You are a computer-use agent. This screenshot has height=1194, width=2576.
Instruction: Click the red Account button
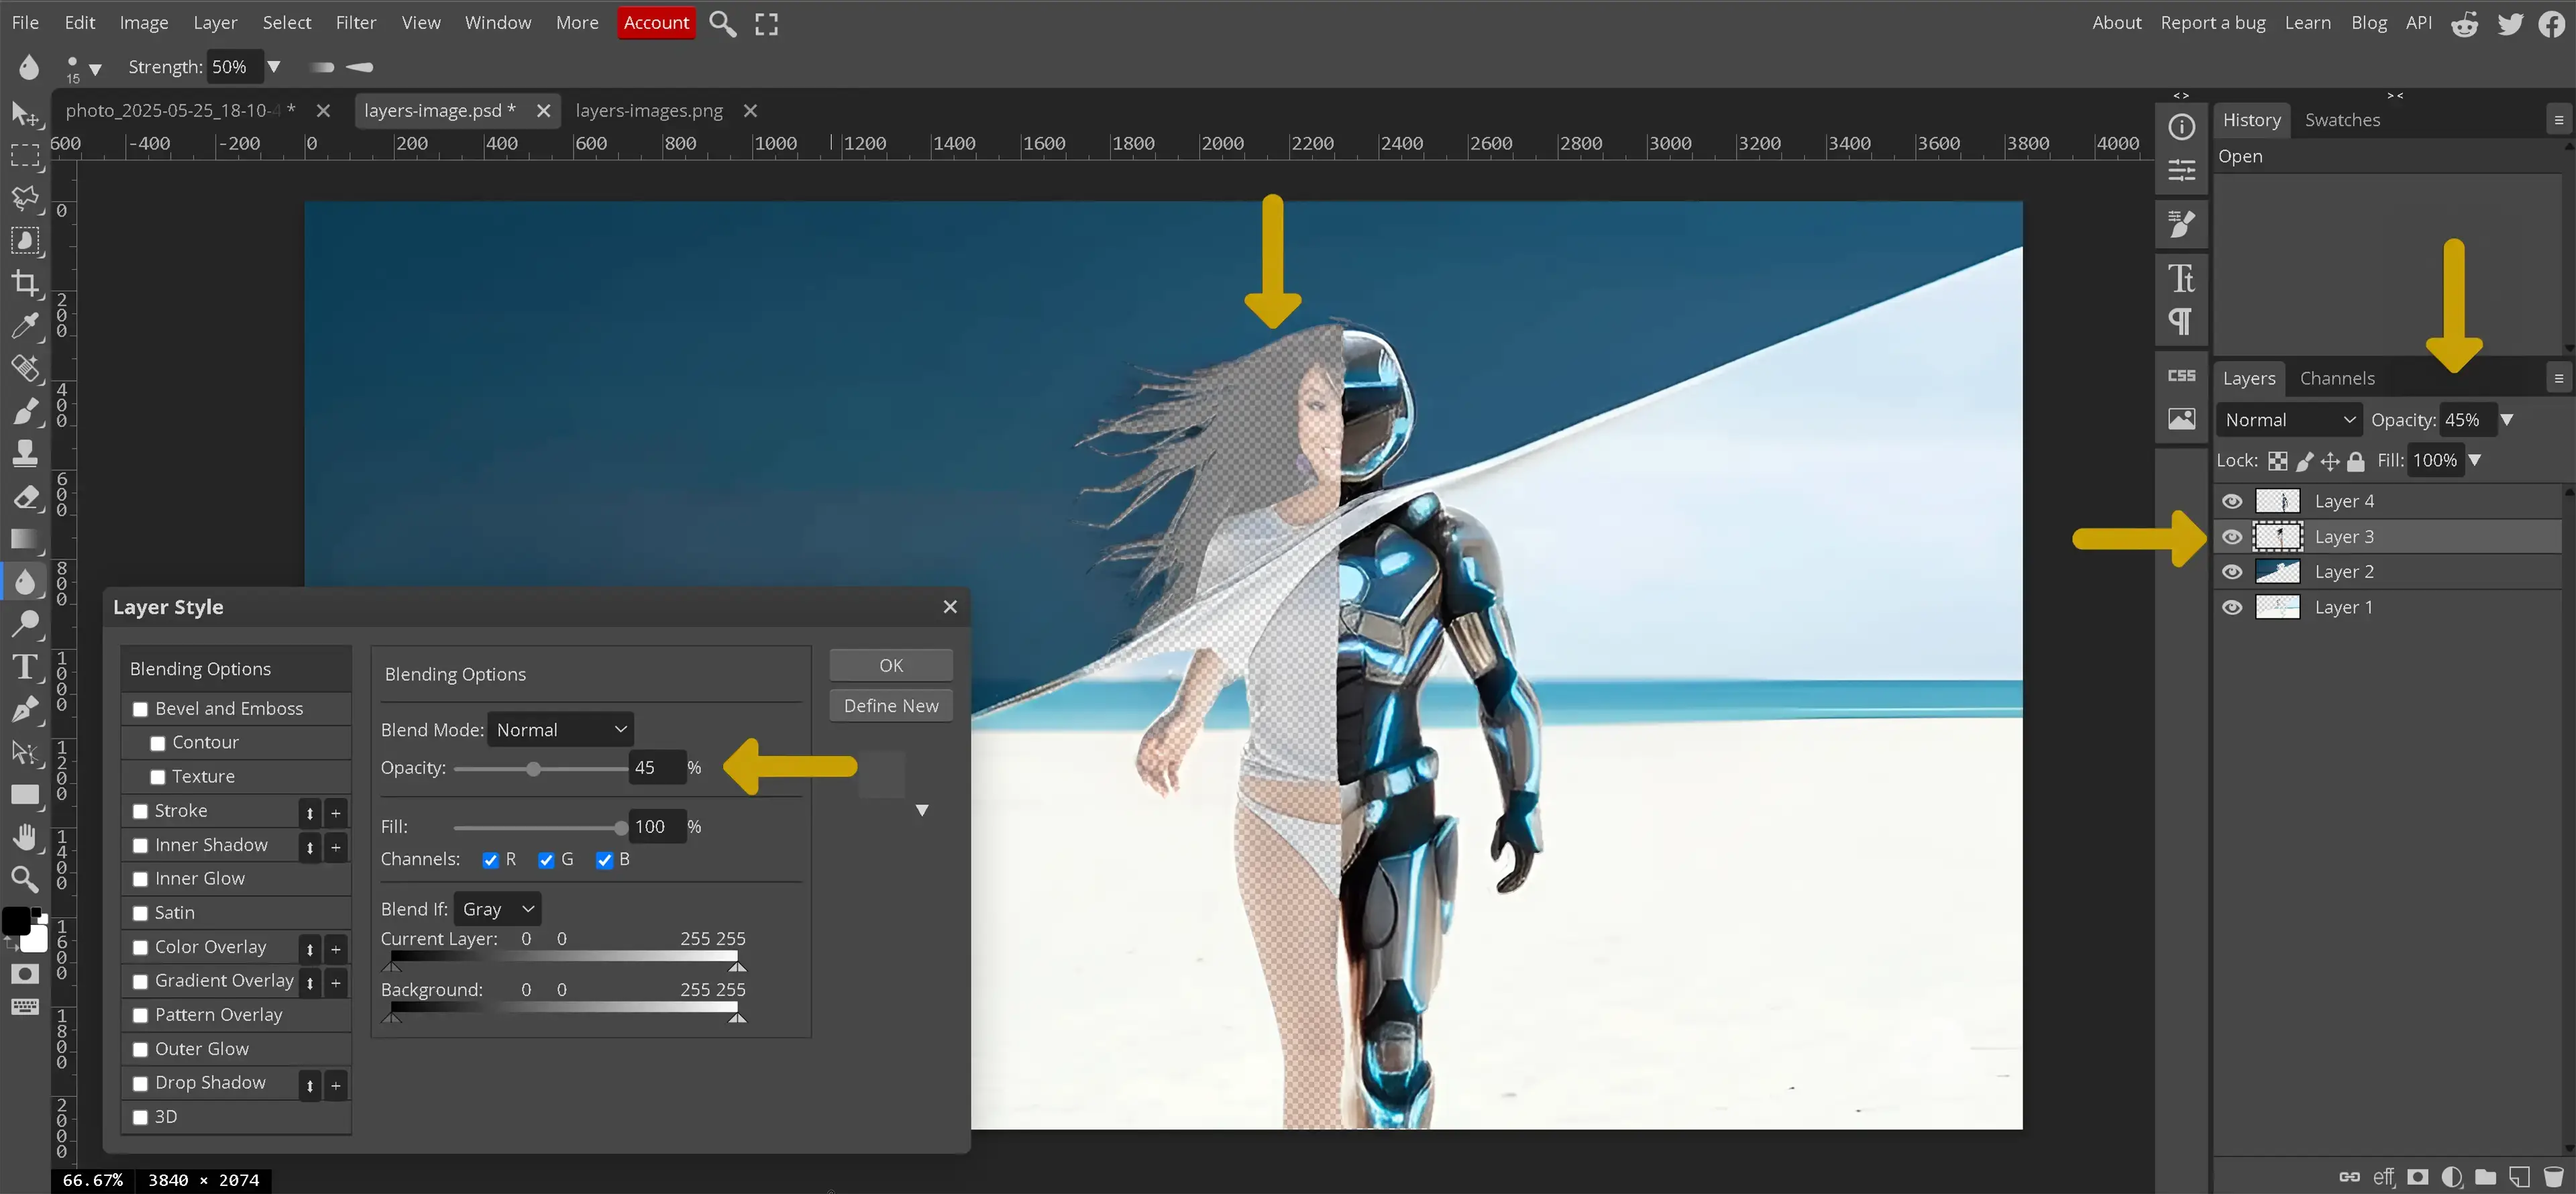click(x=656, y=22)
